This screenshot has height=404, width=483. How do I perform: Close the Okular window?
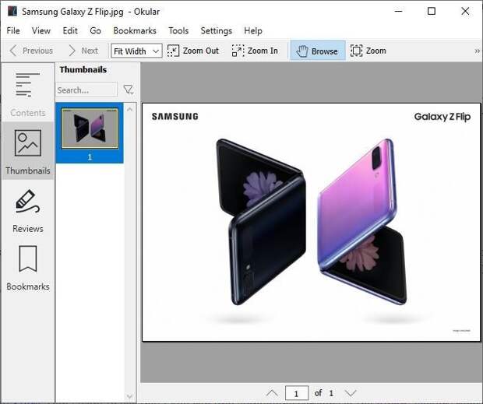[x=465, y=12]
